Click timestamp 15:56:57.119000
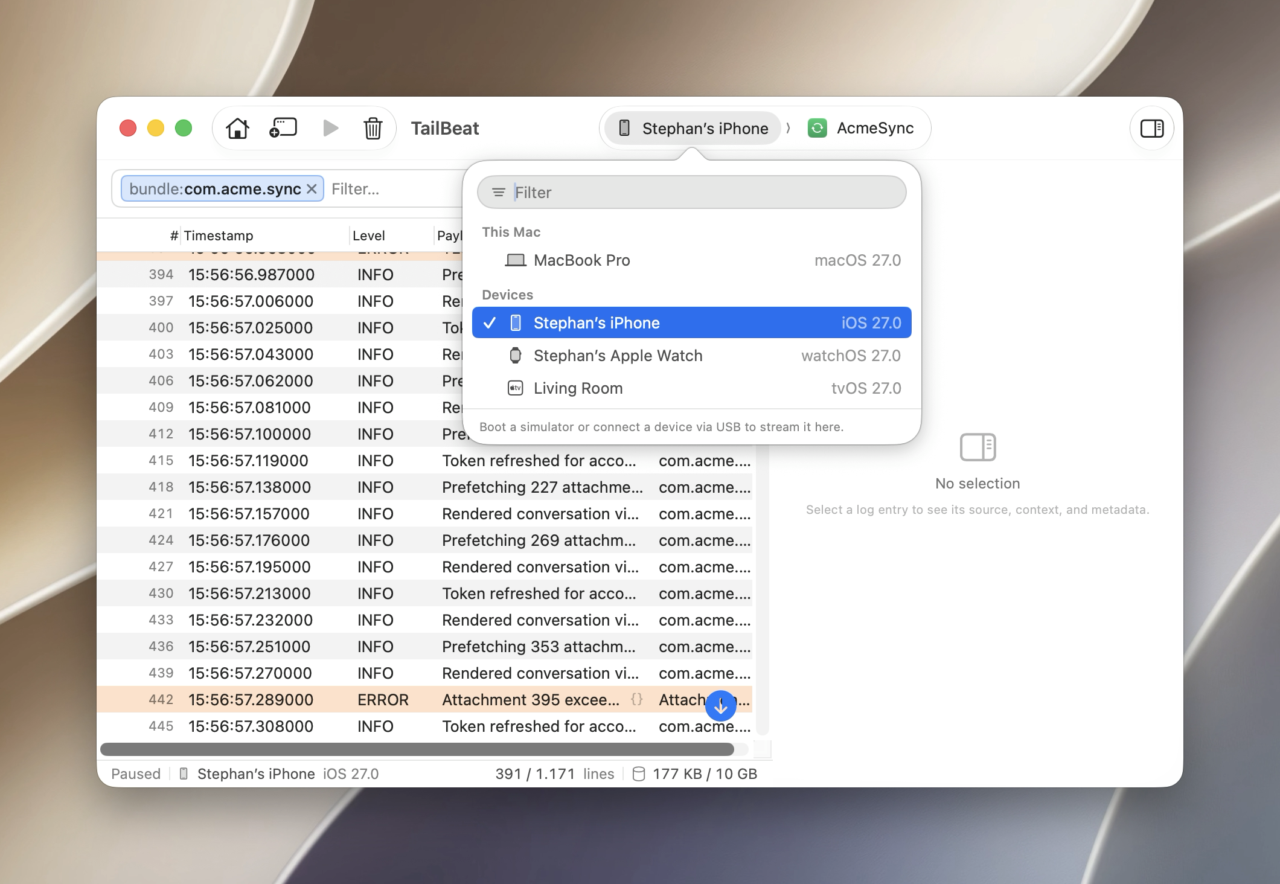This screenshot has width=1280, height=884. (x=248, y=461)
